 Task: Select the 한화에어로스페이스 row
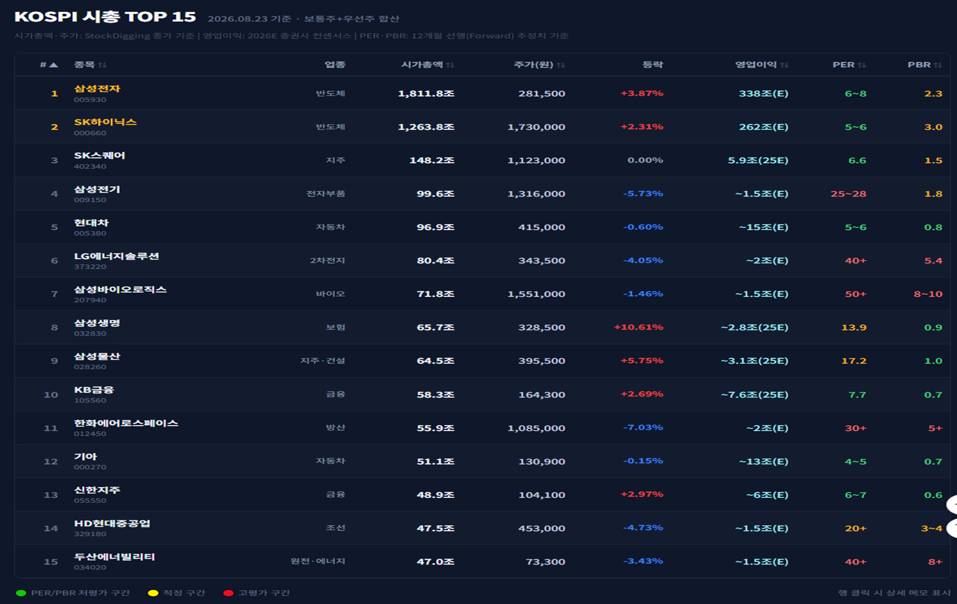click(x=482, y=427)
